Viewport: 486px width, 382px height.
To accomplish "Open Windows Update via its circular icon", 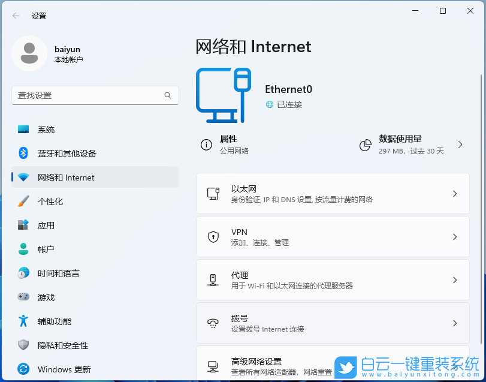I will pyautogui.click(x=22, y=369).
